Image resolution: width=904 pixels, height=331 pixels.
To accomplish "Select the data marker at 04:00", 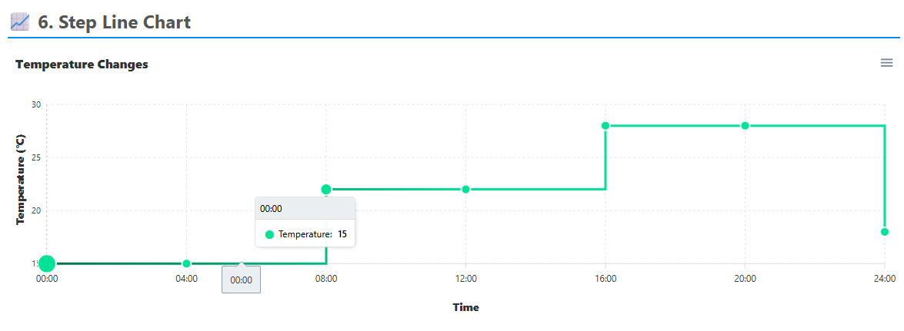I will (x=186, y=263).
